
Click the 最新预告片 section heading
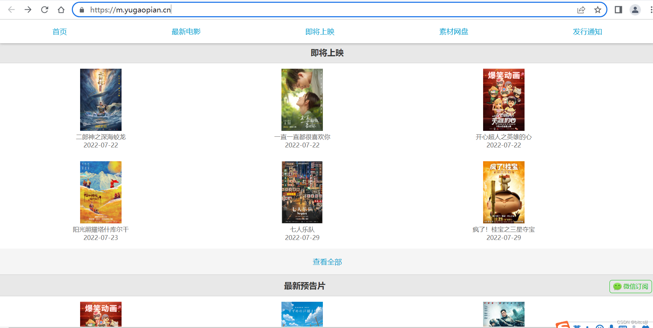pos(305,286)
